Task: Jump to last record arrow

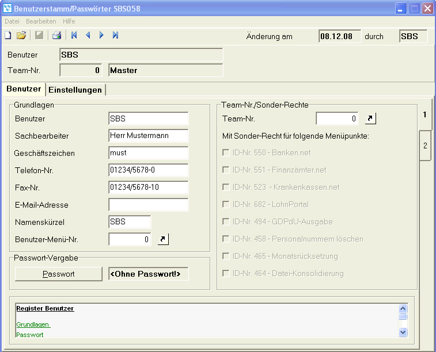Action: [x=115, y=36]
